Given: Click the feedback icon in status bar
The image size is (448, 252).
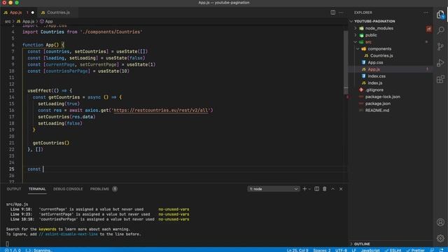Looking at the screenshot, I should (x=432, y=250).
